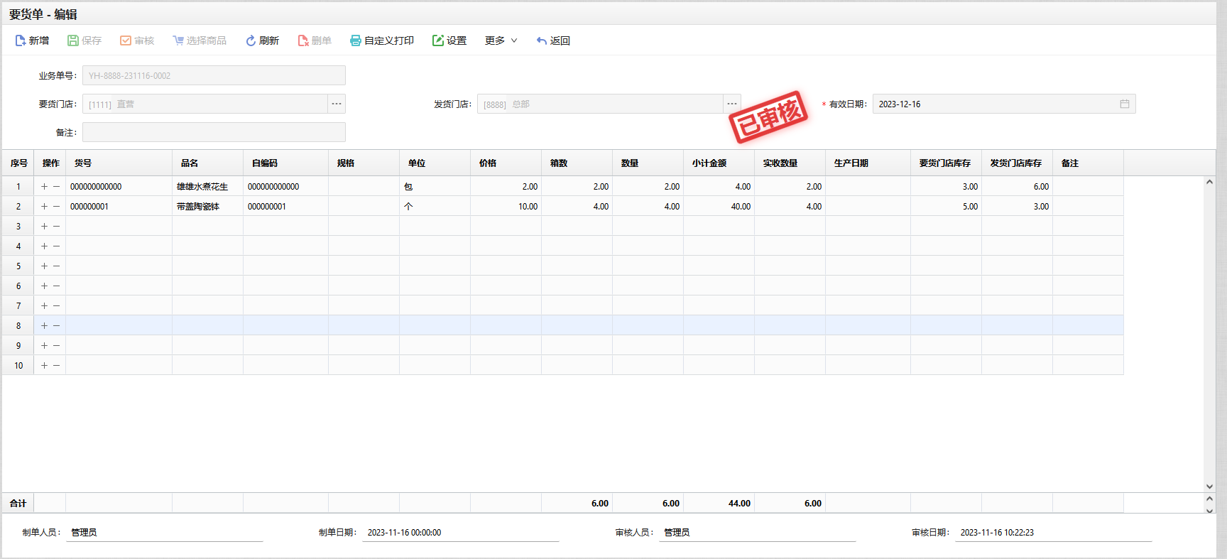Click the 制单日期 field
Viewport: 1227px width, 559px height.
click(x=461, y=532)
